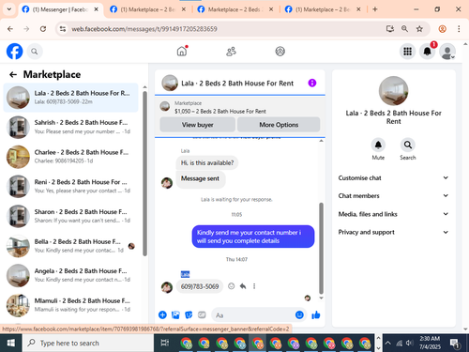Open conversation info purple icon
The height and width of the screenshot is (352, 469).
point(312,83)
